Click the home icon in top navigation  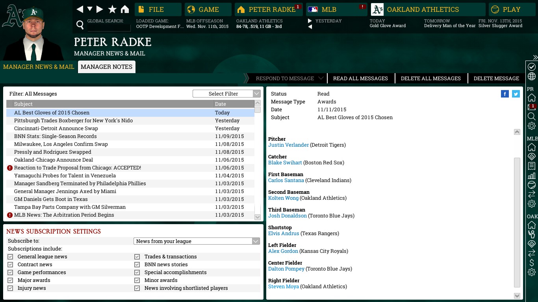[125, 9]
